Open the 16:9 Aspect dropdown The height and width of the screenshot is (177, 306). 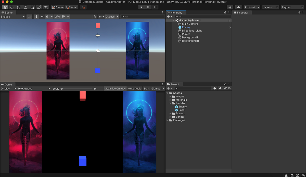point(33,88)
